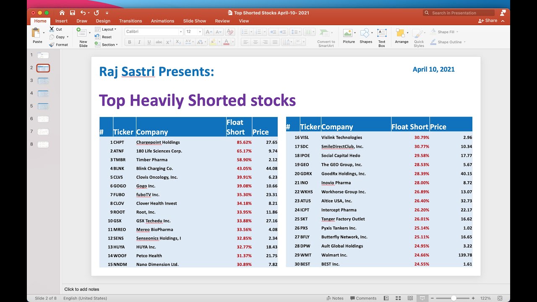Screen dimensions: 537x302
Task: Click the Search in Presentation field
Action: point(459,13)
